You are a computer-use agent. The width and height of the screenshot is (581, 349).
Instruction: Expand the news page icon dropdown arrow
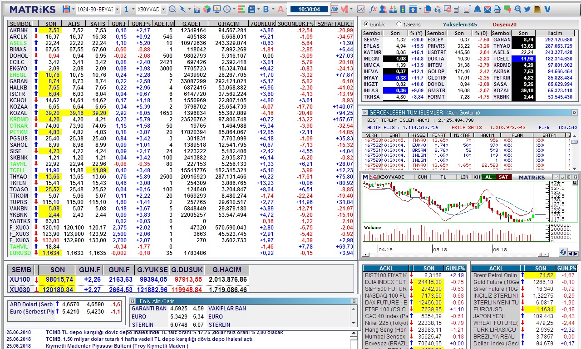[259, 9]
